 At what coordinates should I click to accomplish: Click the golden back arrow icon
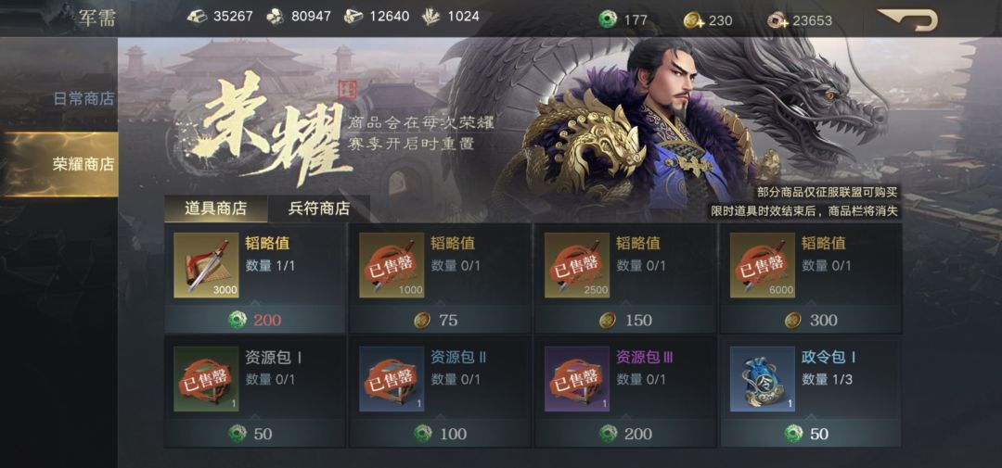907,19
